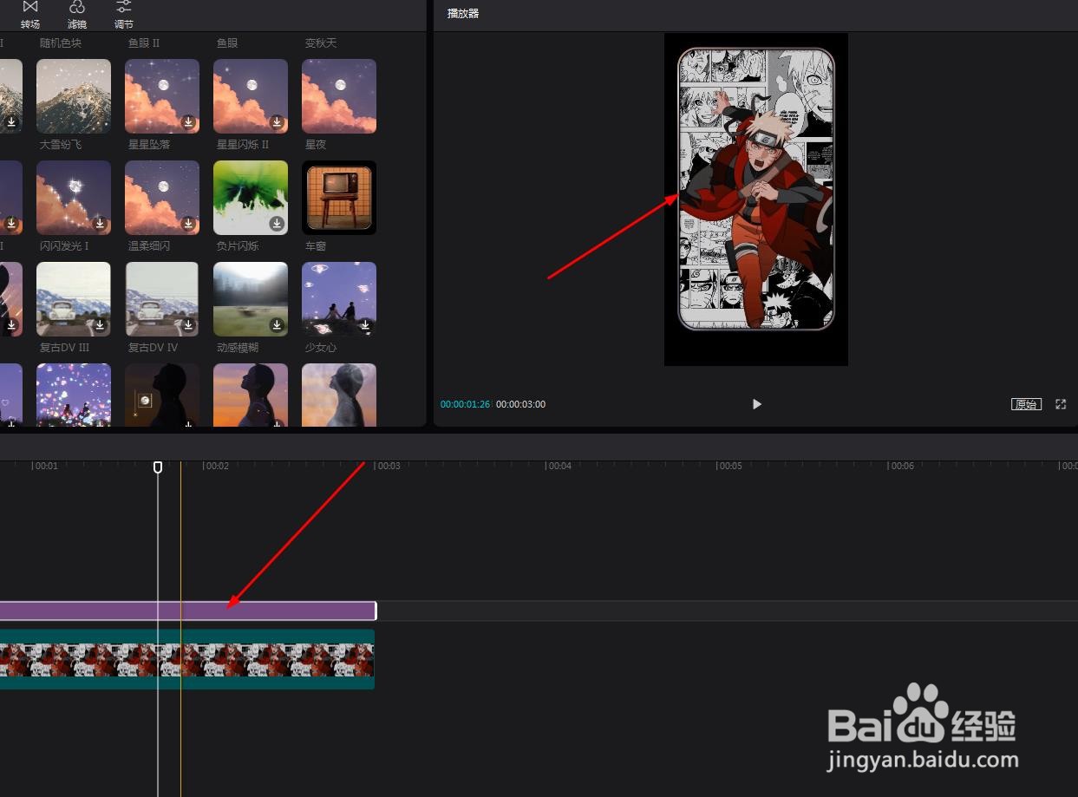Download the 复古DV III effect

[100, 325]
